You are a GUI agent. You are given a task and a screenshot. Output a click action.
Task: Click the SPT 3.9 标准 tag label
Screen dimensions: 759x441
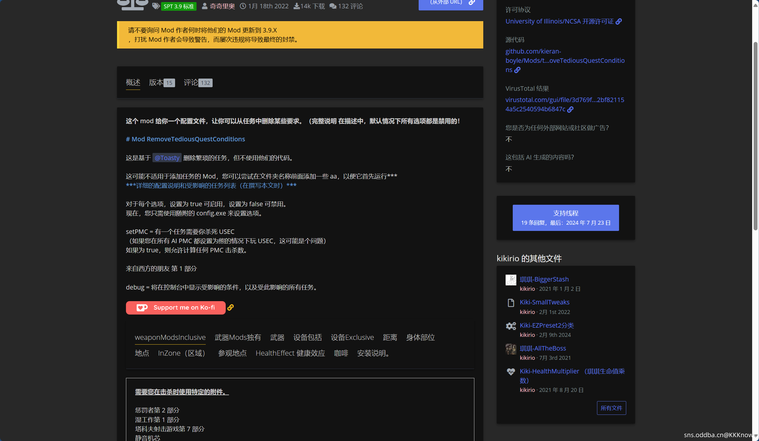coord(178,6)
